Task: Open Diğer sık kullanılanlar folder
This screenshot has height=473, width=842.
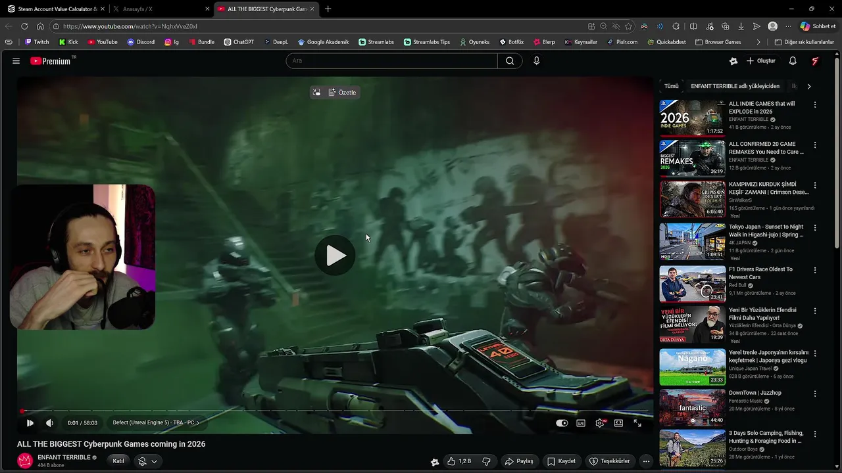Action: point(804,42)
